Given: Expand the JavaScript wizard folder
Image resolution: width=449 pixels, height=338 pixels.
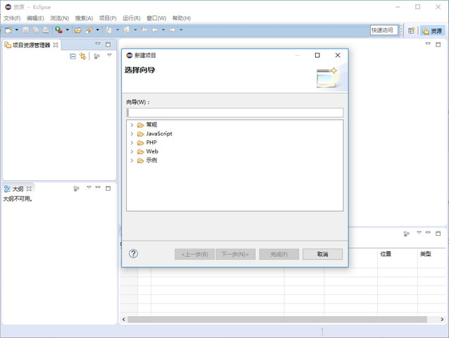Looking at the screenshot, I should [131, 134].
